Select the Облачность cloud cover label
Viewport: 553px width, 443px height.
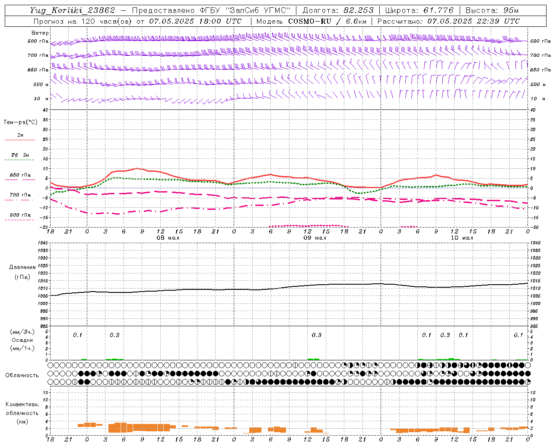pyautogui.click(x=22, y=375)
